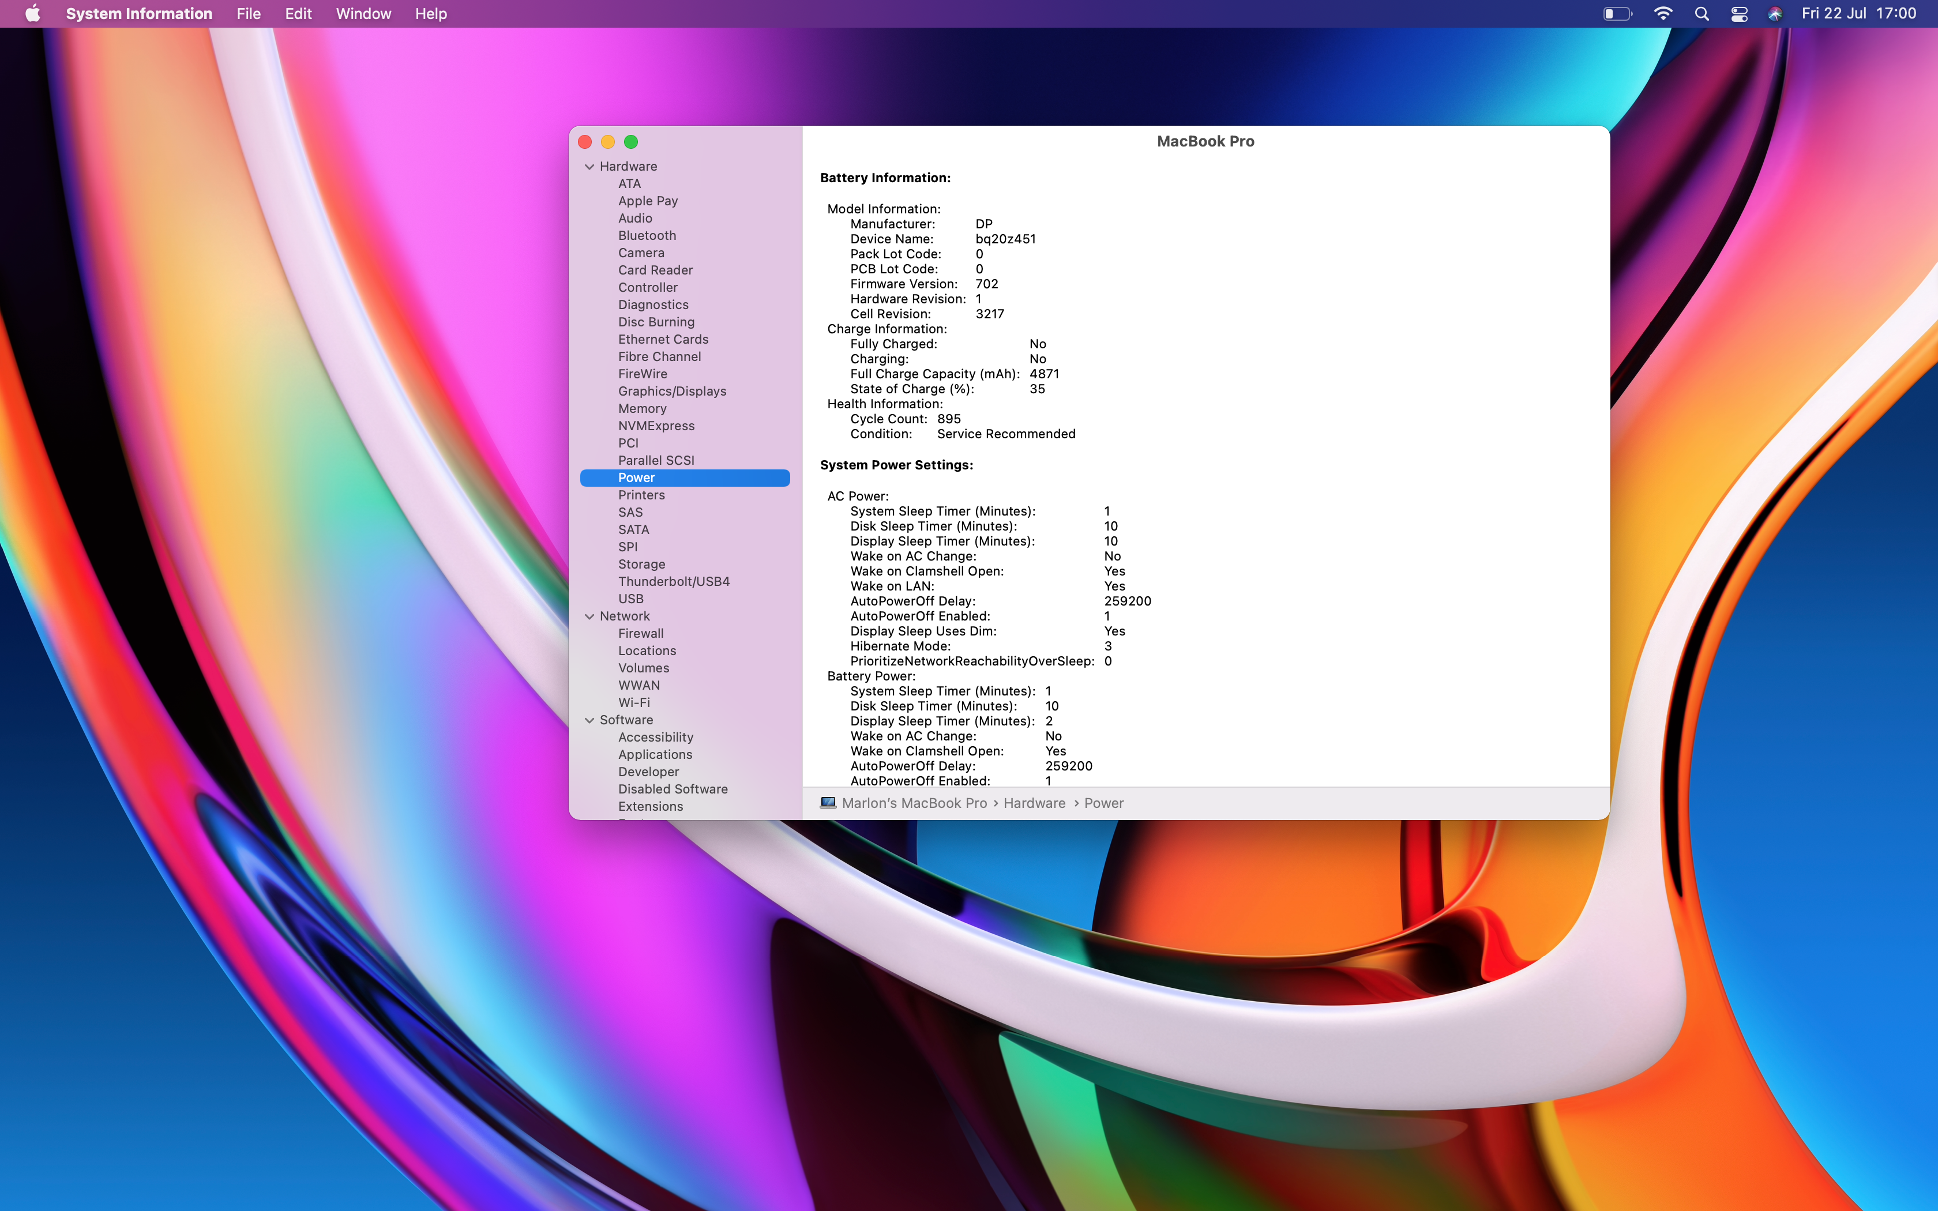Click the MacBook icon in path bar

tap(828, 803)
